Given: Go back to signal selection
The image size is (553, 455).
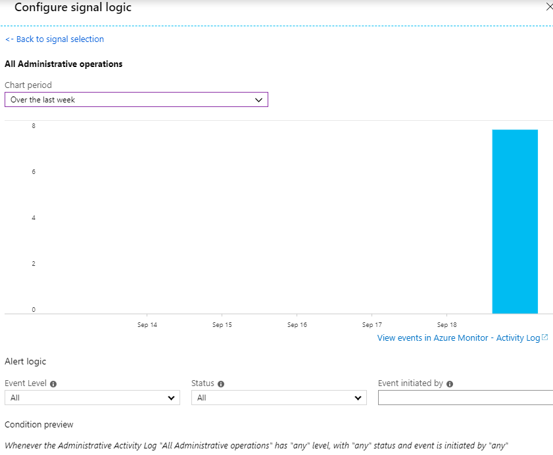Looking at the screenshot, I should click(x=55, y=39).
